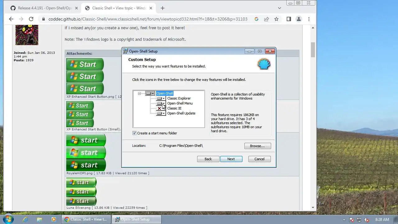Open the Chrome profile avatar
398x224 pixels.
tap(299, 19)
